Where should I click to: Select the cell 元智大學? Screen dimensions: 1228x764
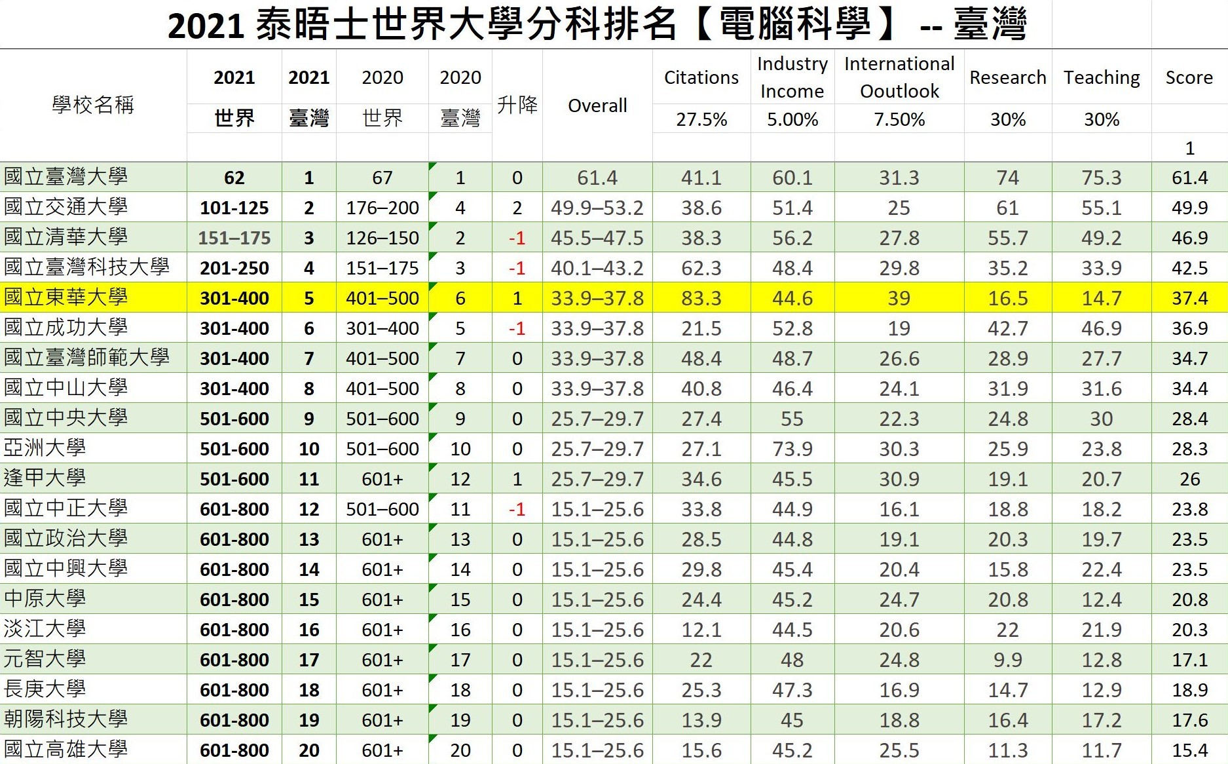pos(93,659)
